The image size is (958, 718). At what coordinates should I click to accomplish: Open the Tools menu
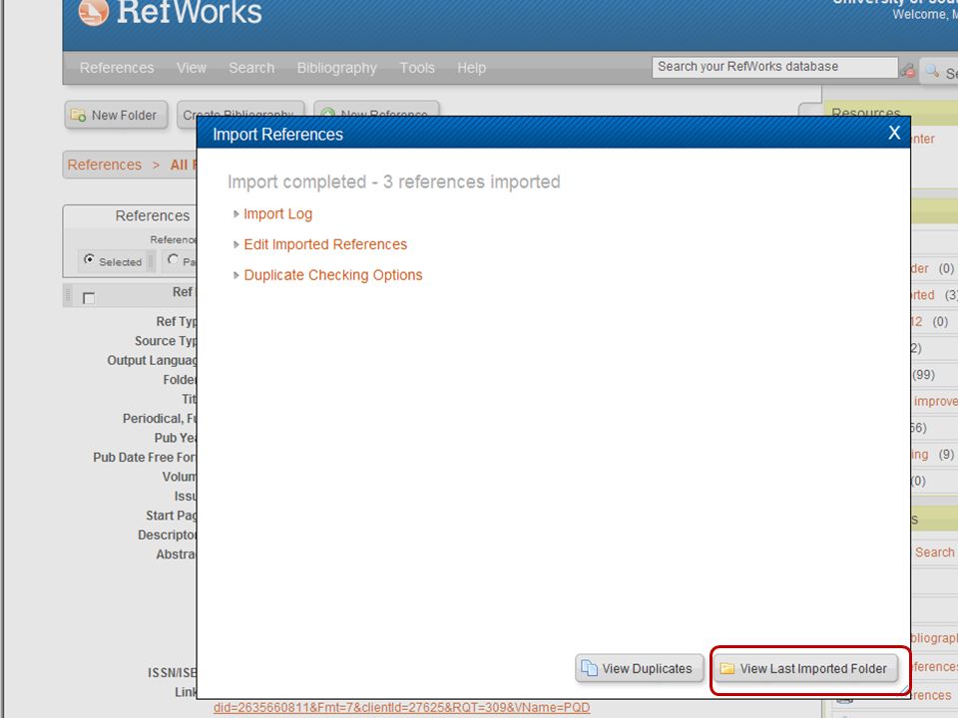[x=417, y=68]
